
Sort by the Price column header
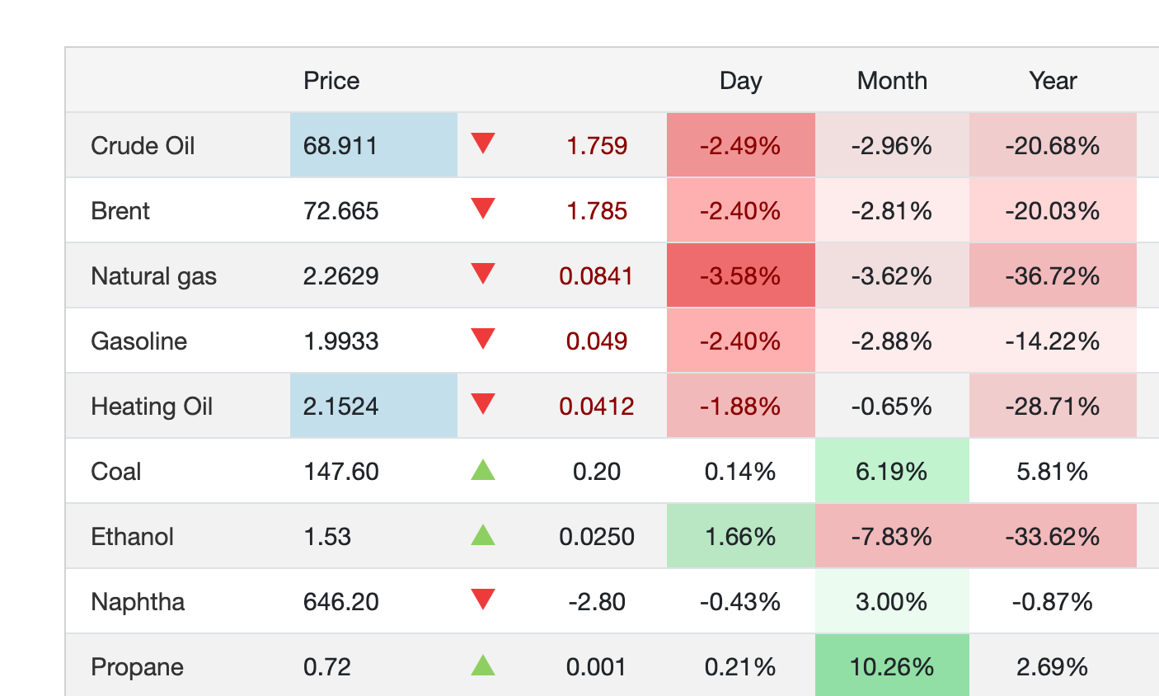tap(331, 81)
